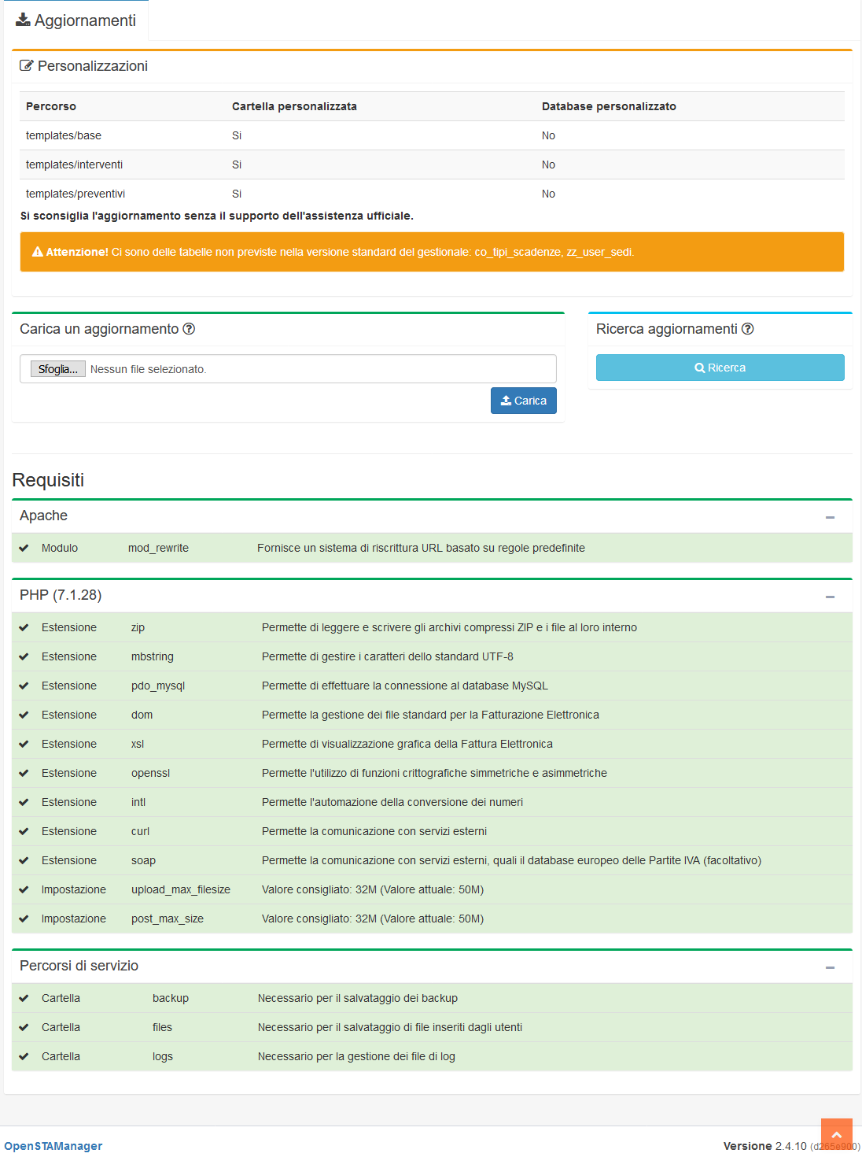Screen dimensions: 862x1157
Task: Collapse the PHP (7.1.28) requirements box
Action: click(x=830, y=597)
